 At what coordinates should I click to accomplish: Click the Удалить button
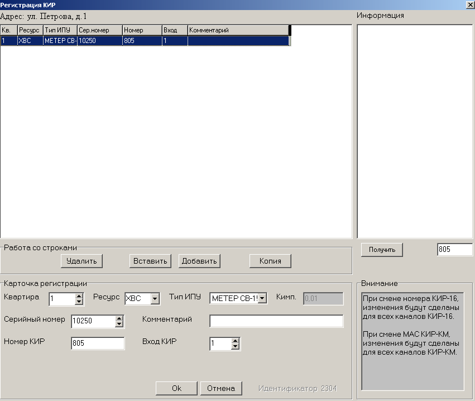[x=81, y=261]
